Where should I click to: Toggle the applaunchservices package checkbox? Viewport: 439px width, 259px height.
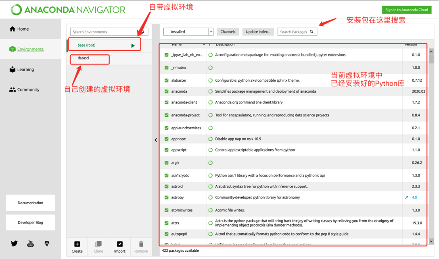(167, 128)
